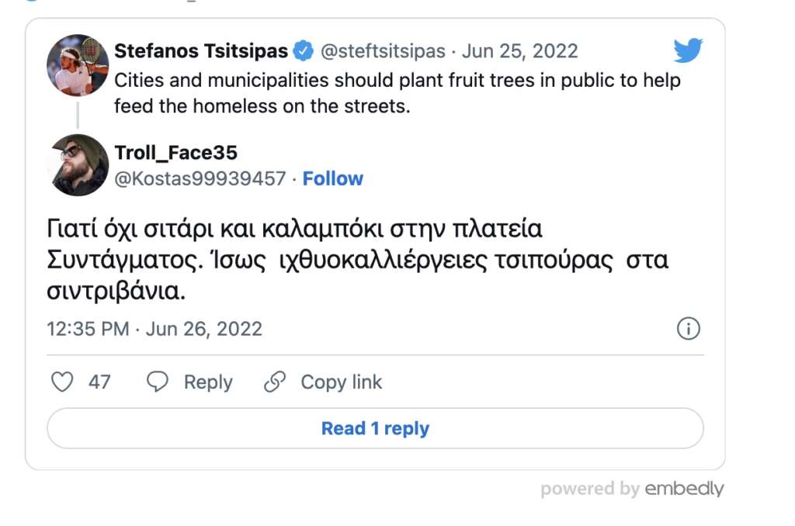Click the blue verified badge
Image resolution: width=795 pixels, height=526 pixels.
coord(304,52)
